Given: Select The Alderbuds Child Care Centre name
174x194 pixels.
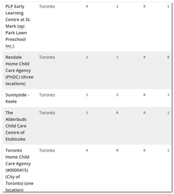Looking at the screenshot, I should [16, 126].
